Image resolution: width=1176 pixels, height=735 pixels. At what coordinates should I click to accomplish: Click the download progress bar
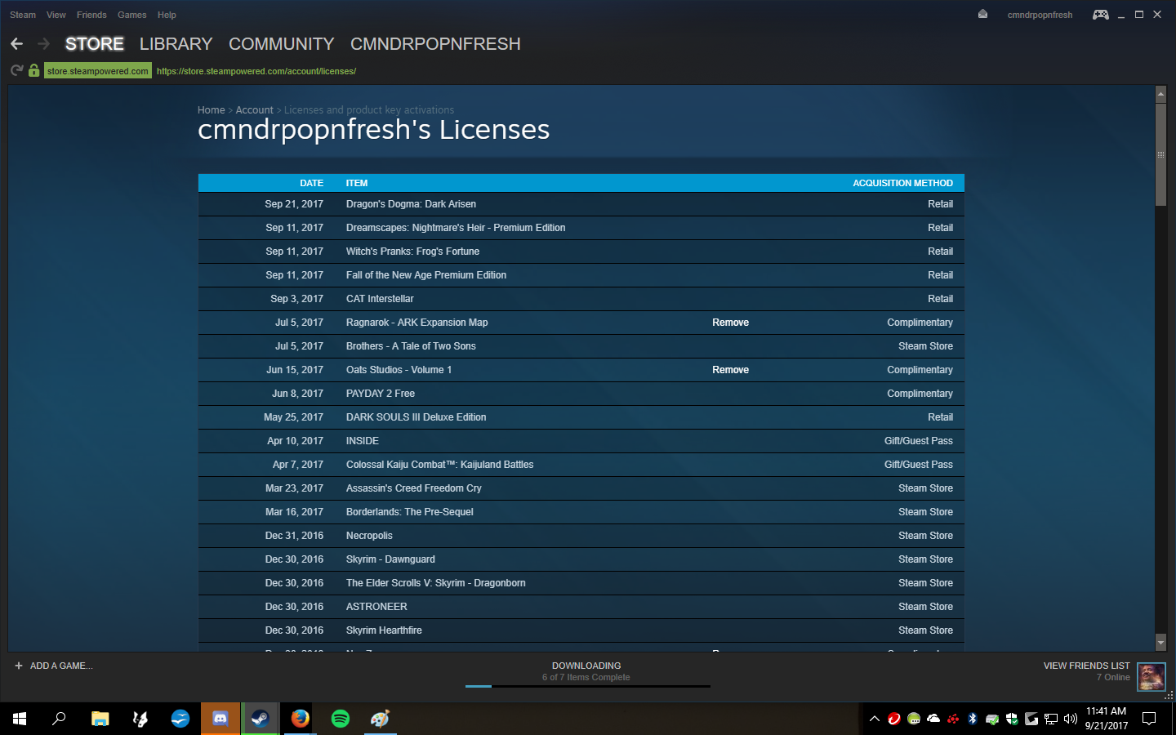[x=588, y=686]
